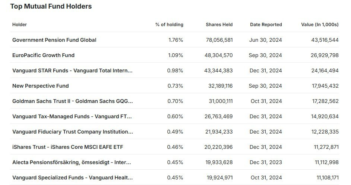Viewport: 351px width, 185px height.
Task: Click the Value (In 1,000s) column header
Action: [x=320, y=25]
